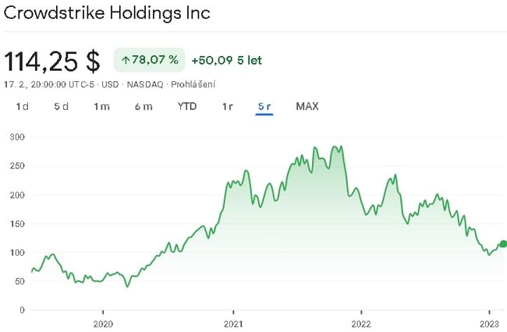Click the 2023 label on the time axis
Viewport: 507px width, 332px height.
pos(489,323)
